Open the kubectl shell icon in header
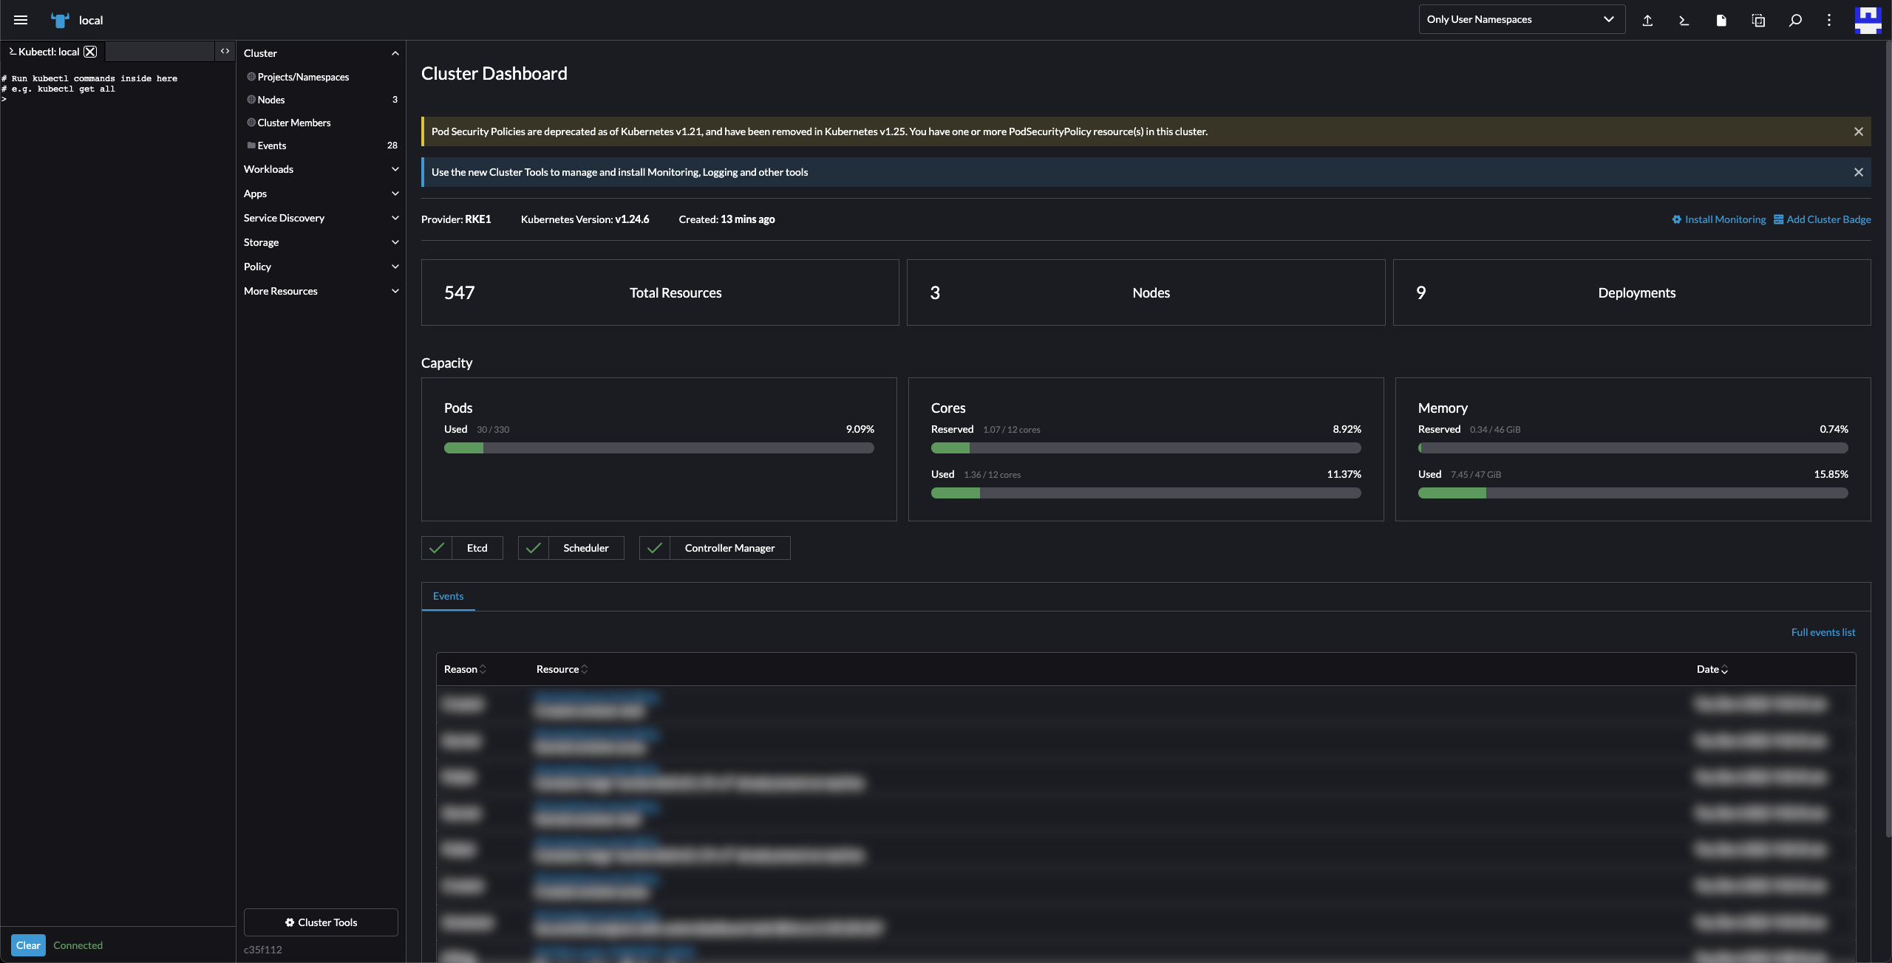This screenshot has height=963, width=1892. click(1684, 20)
